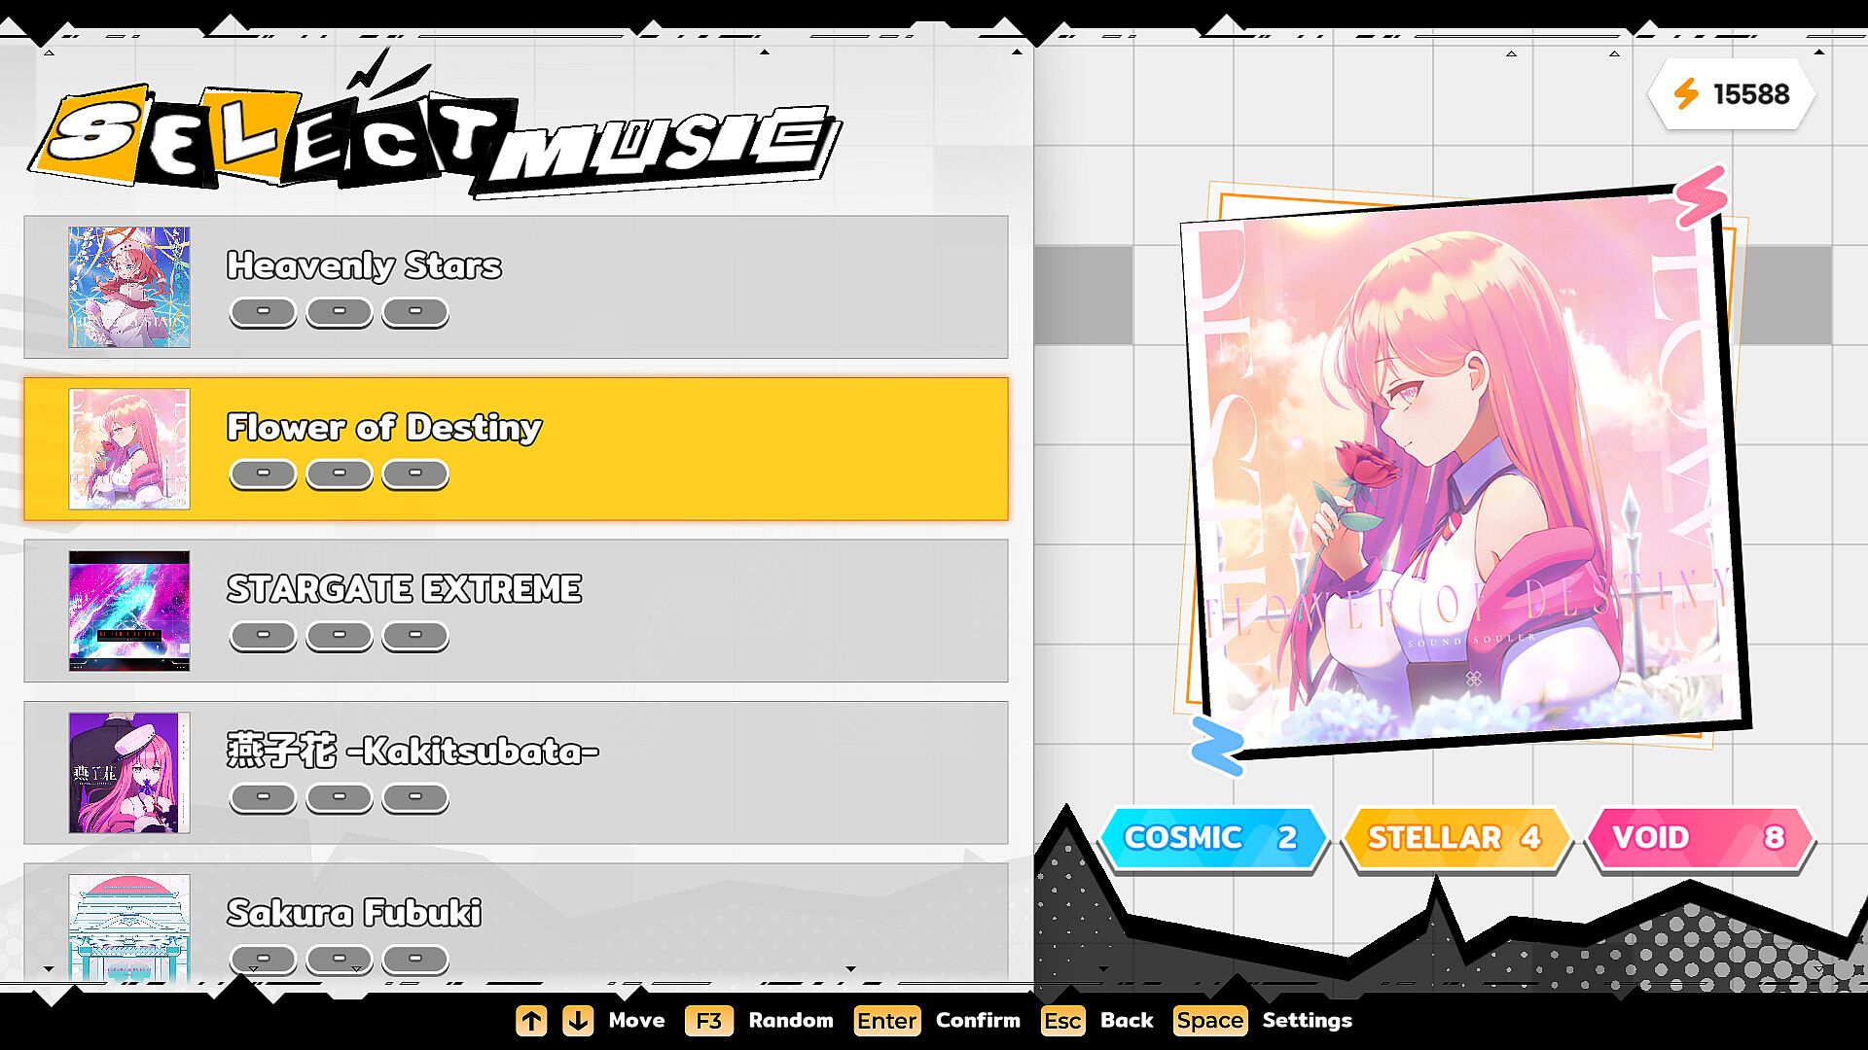Select the STELLAR 4 difficulty
Screen dimensions: 1868x1050
pos(1455,837)
